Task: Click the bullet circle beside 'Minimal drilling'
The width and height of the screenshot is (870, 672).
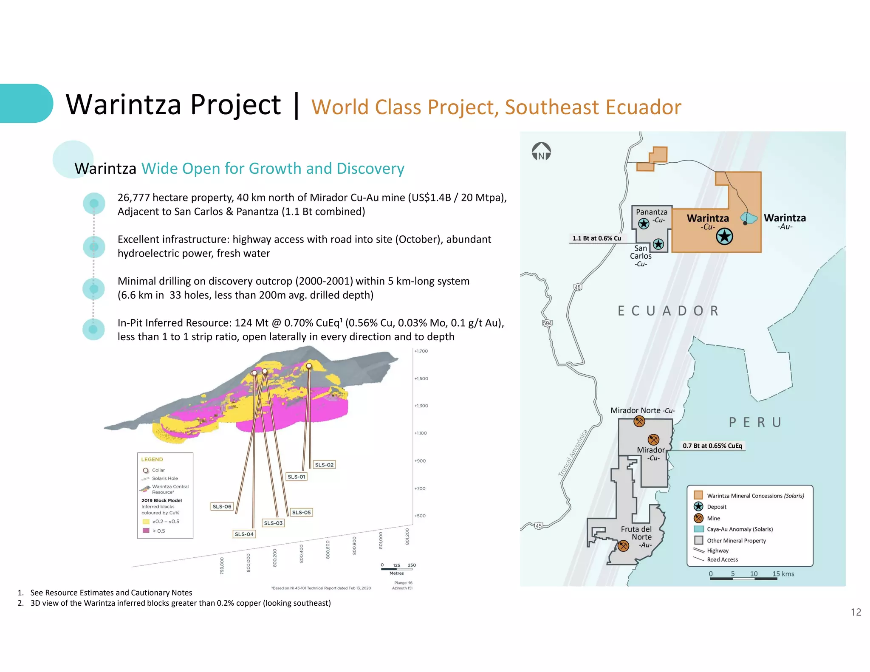Action: [x=94, y=289]
